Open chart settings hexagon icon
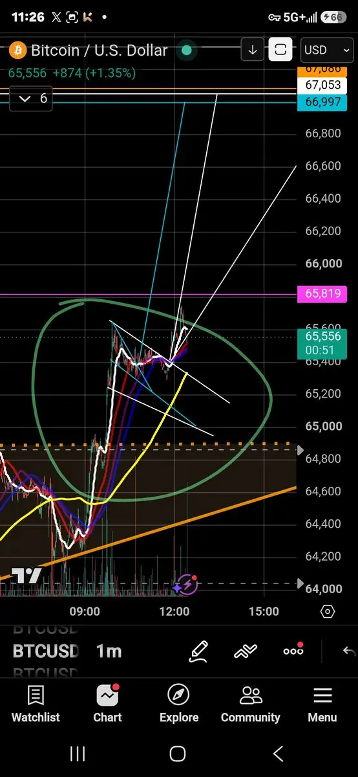Viewport: 358px width, 777px height. [328, 611]
